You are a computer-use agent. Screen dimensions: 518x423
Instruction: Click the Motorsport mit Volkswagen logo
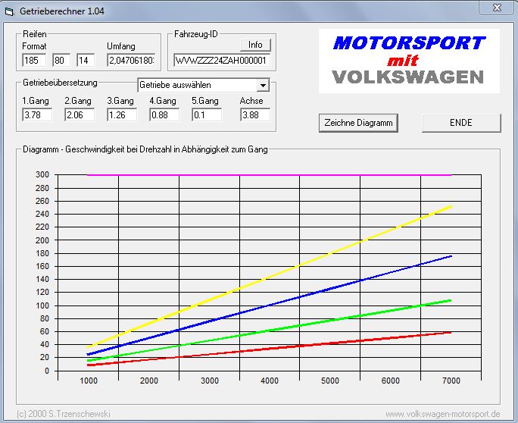[x=408, y=61]
